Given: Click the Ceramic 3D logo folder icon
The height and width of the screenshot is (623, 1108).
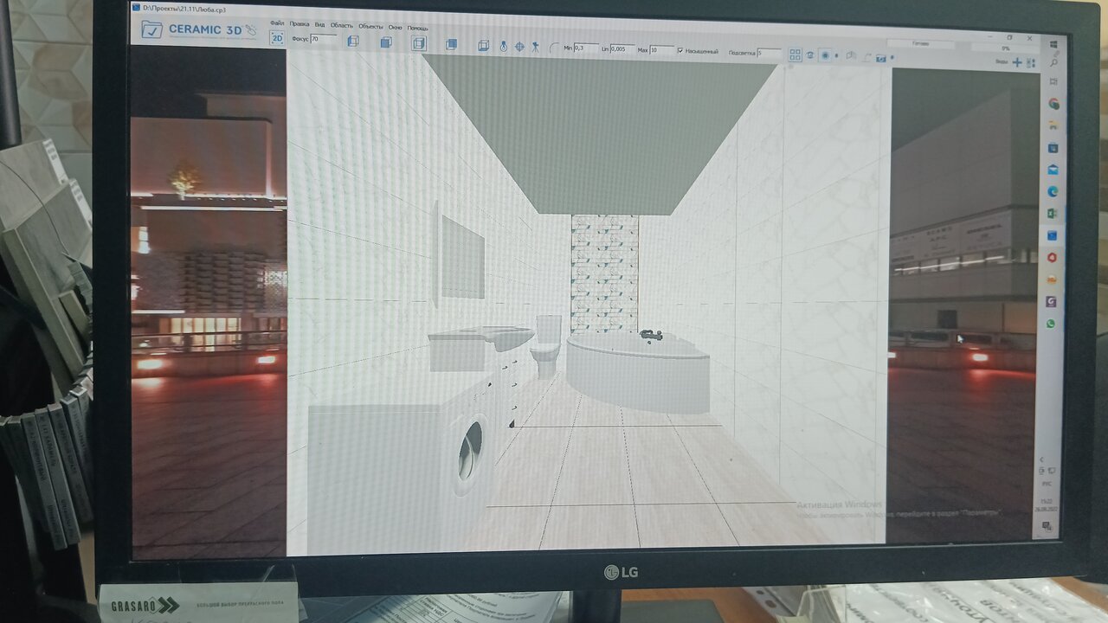Looking at the screenshot, I should tap(151, 29).
